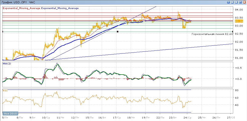The width and height of the screenshot is (247, 121).
Task: Tile windows vertically using title bar icon
Action: coord(232,2)
